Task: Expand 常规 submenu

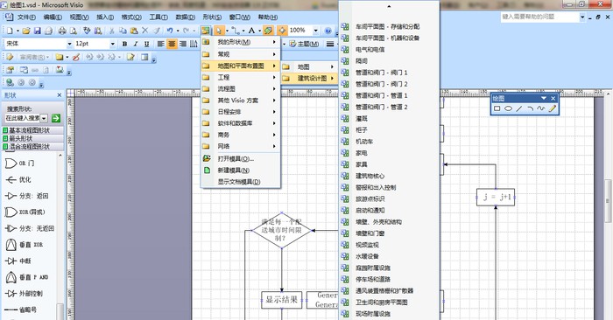Action: pyautogui.click(x=241, y=54)
